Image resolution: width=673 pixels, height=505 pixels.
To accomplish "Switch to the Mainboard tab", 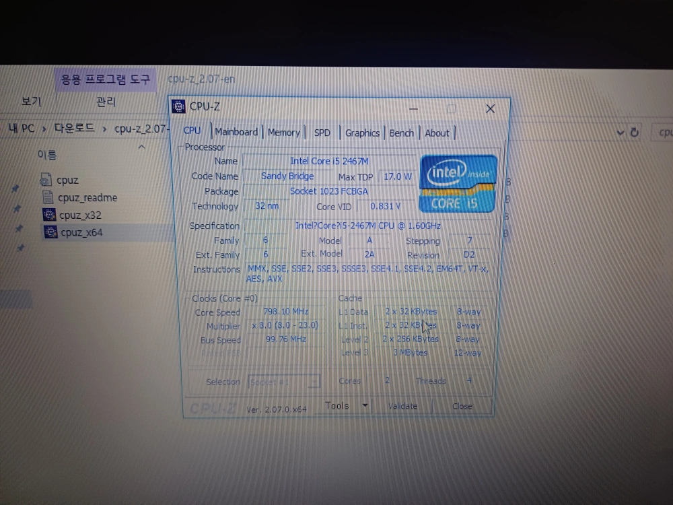I will [236, 132].
